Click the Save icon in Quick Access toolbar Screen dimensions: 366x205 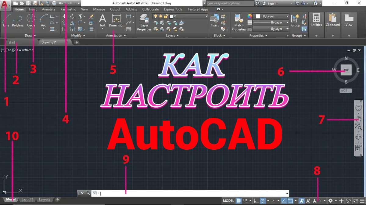pos(28,3)
